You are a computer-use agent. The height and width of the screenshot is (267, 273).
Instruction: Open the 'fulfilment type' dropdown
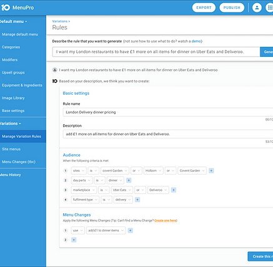point(85,200)
